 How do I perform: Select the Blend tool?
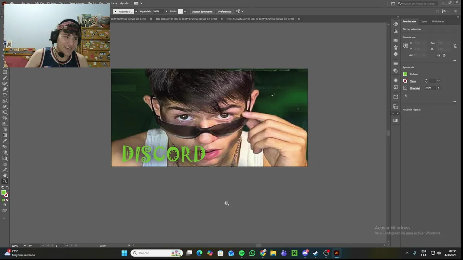pos(5,147)
